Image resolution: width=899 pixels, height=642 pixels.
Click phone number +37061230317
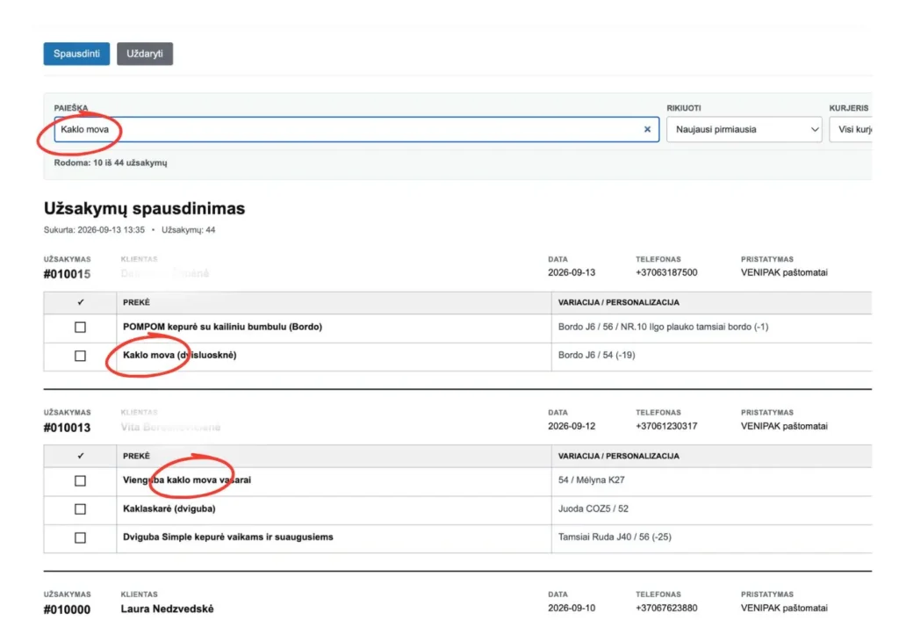(666, 426)
